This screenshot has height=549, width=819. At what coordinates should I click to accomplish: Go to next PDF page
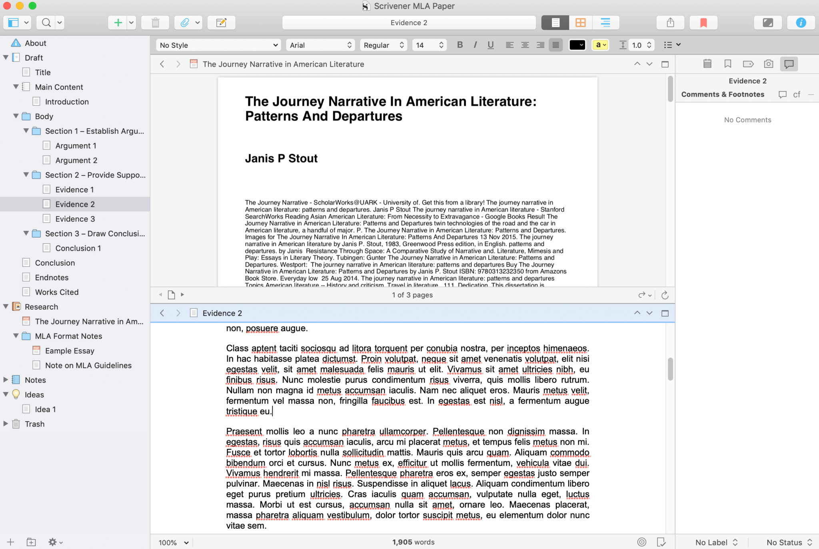(183, 294)
